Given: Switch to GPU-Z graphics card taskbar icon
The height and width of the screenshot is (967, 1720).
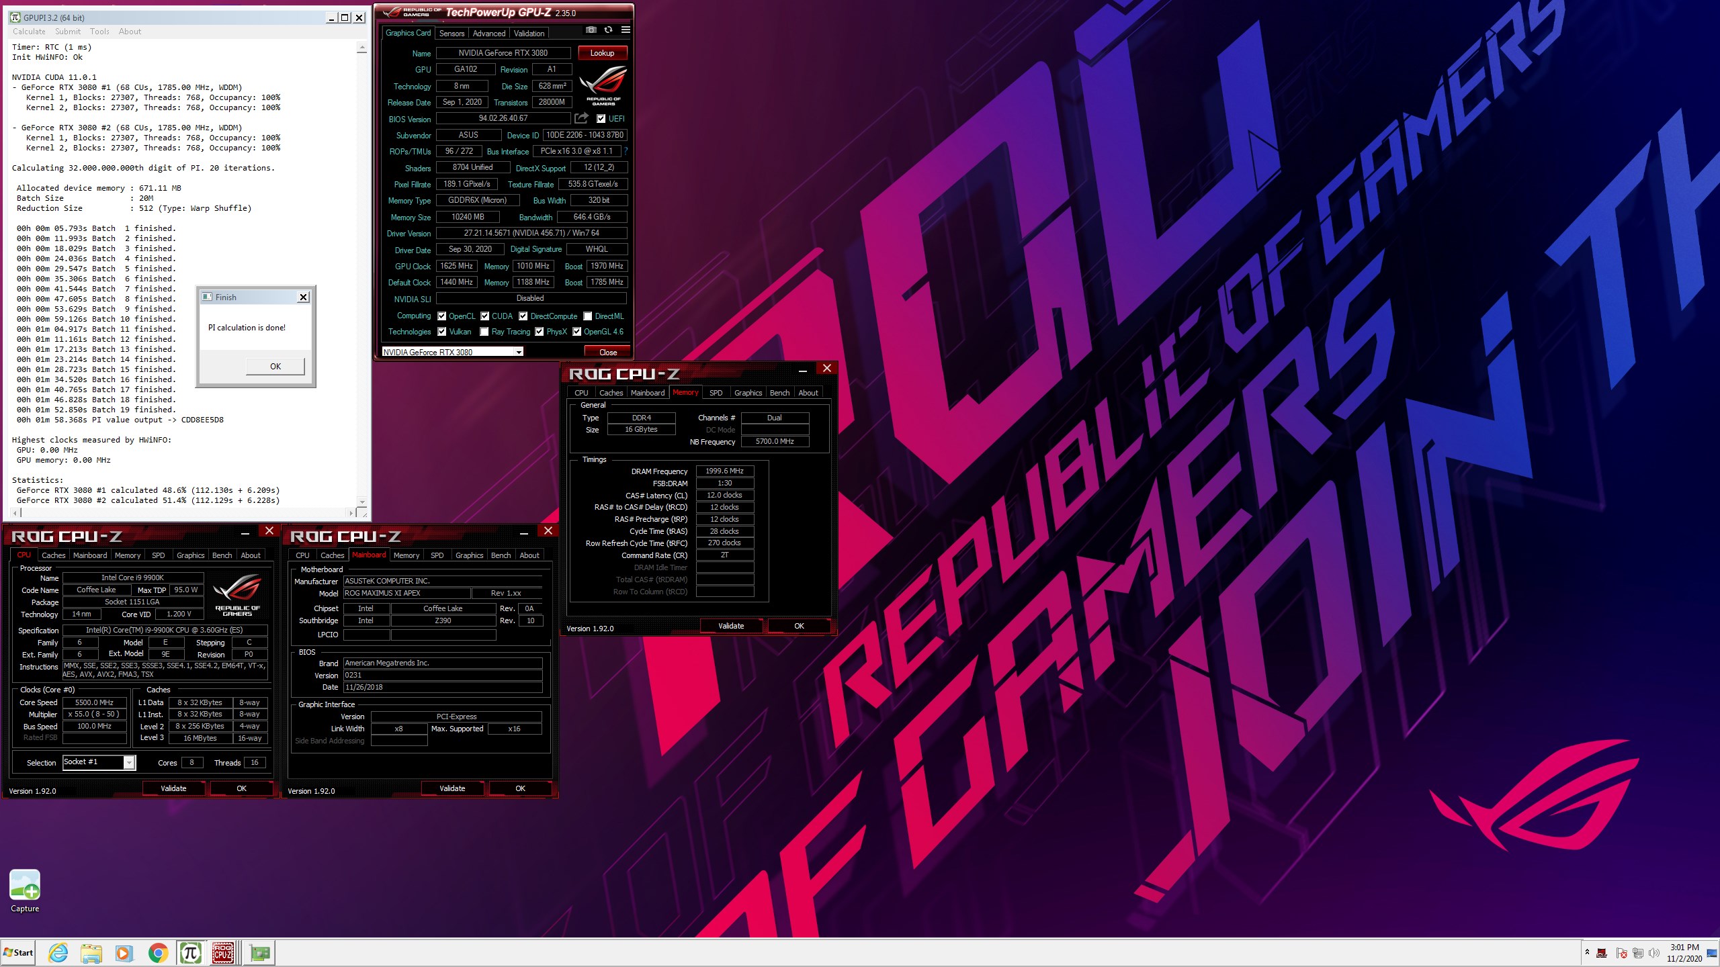Looking at the screenshot, I should [x=259, y=952].
